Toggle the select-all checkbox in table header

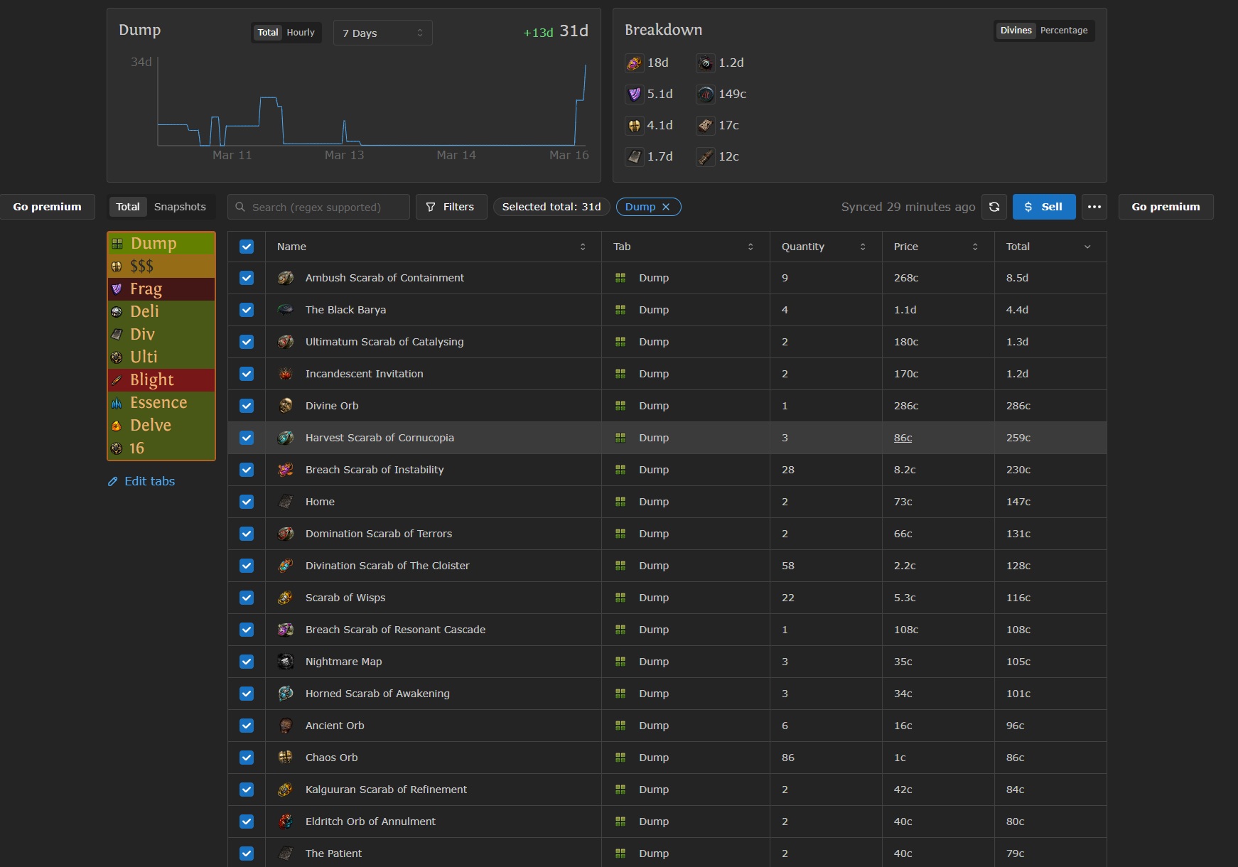pos(247,247)
